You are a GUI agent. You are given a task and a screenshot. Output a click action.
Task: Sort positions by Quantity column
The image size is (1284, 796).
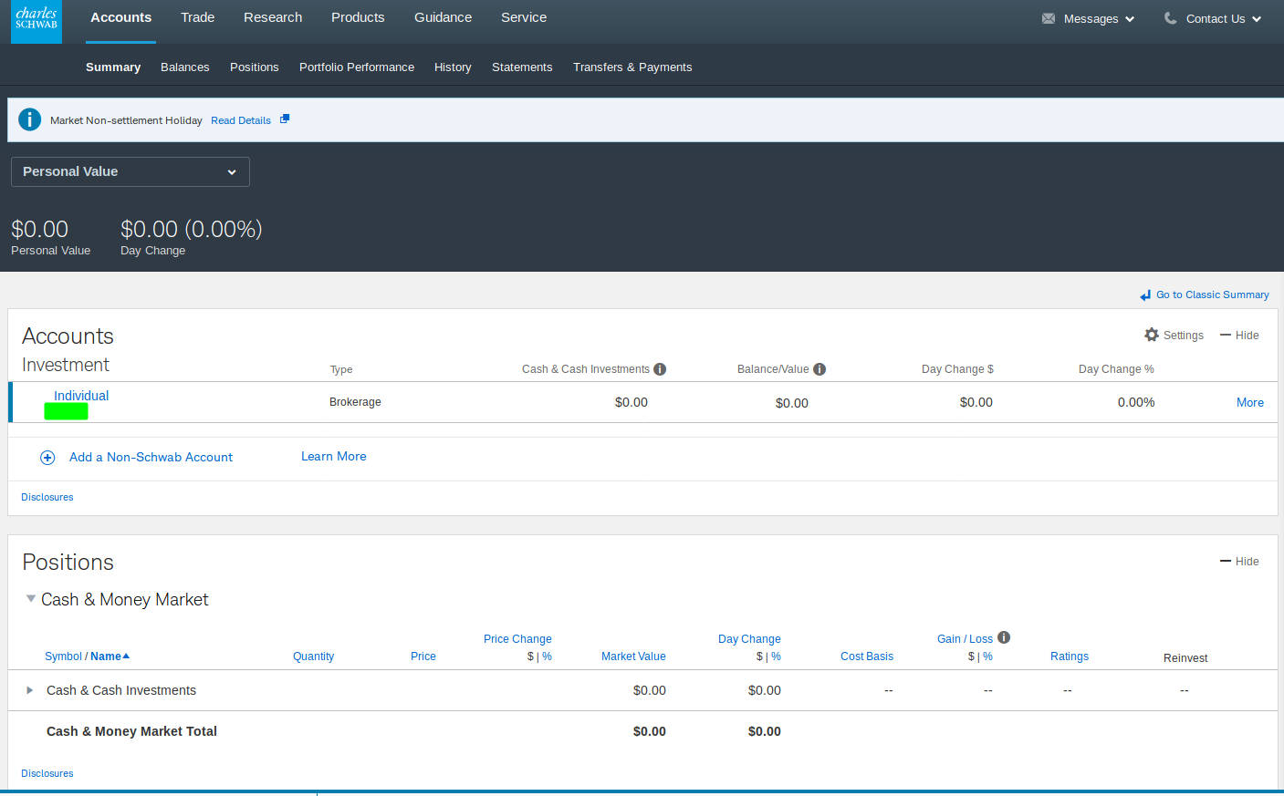click(x=313, y=656)
